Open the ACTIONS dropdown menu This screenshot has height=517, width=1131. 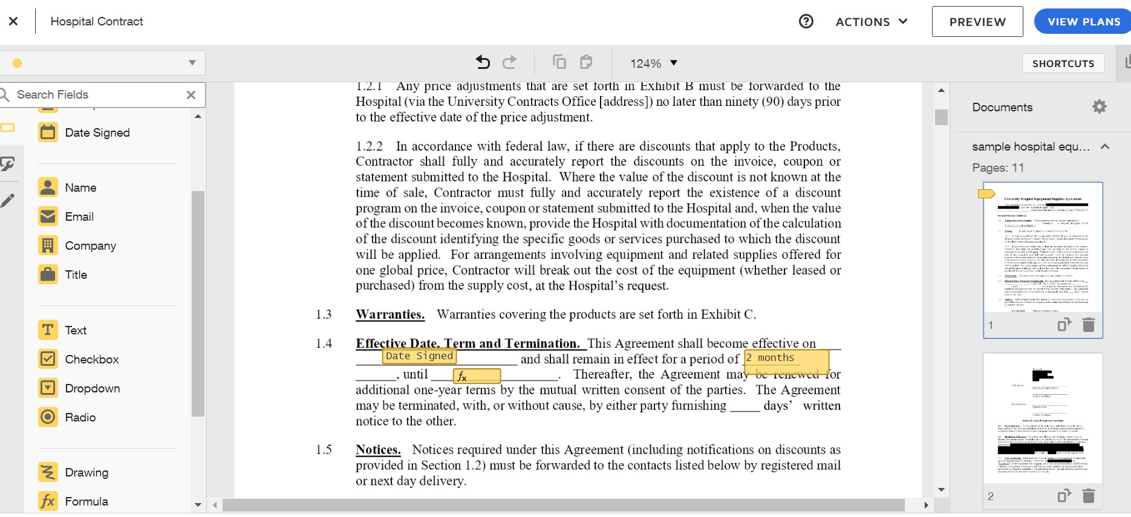(x=872, y=22)
